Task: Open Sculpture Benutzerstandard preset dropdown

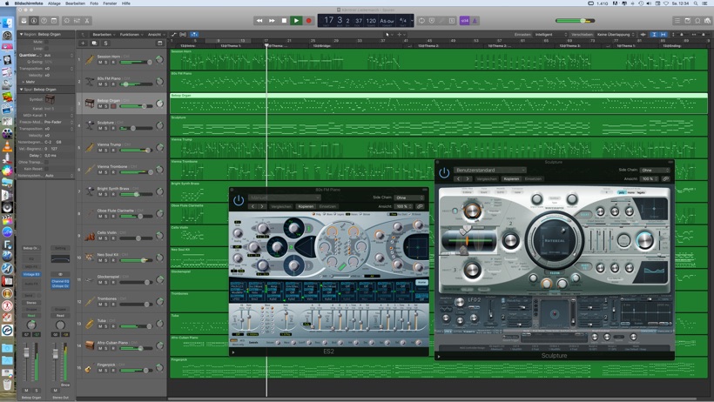Action: point(490,170)
